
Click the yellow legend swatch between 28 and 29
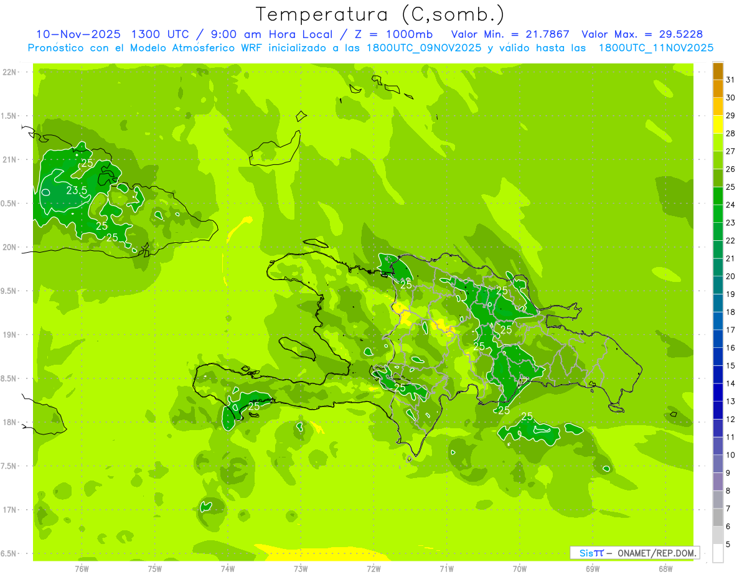(718, 124)
